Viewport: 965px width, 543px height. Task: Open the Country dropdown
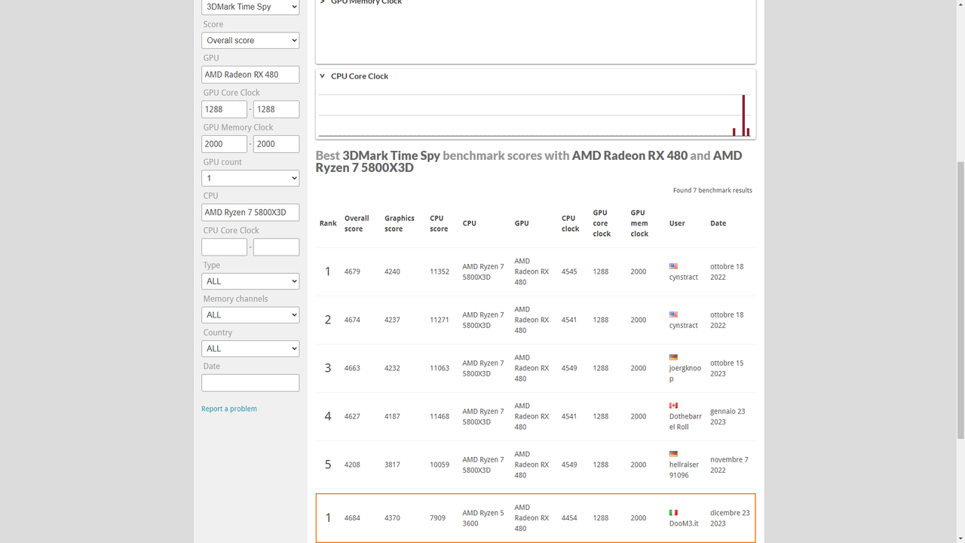click(x=250, y=348)
